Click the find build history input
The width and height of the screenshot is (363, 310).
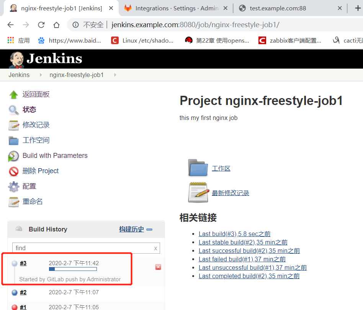point(86,248)
